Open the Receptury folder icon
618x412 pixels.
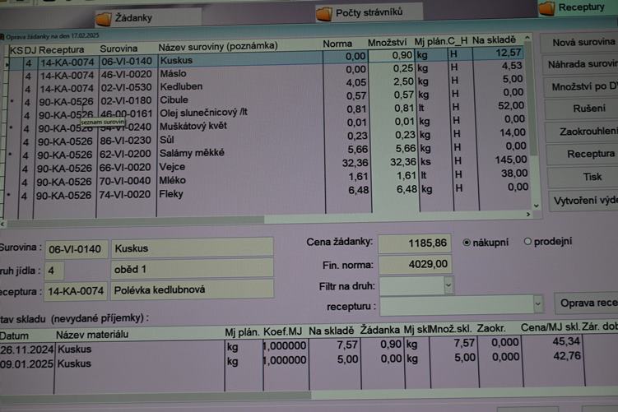coord(546,7)
